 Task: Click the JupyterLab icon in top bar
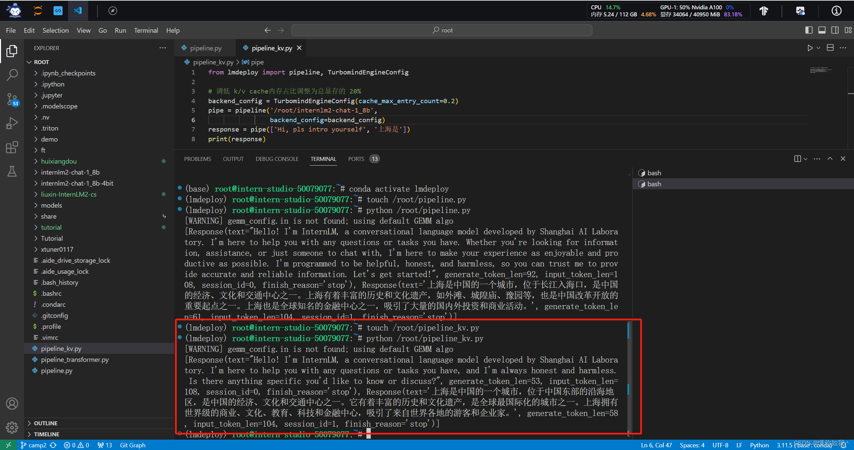tap(38, 11)
